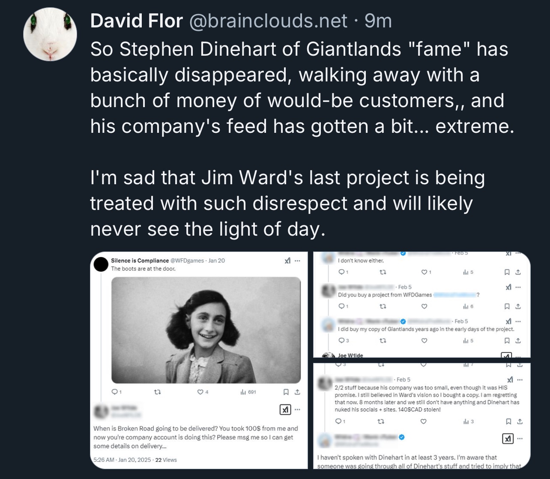The width and height of the screenshot is (550, 479).
Task: Open the top-right attached screenshot thumbnail
Action: pyautogui.click(x=421, y=304)
